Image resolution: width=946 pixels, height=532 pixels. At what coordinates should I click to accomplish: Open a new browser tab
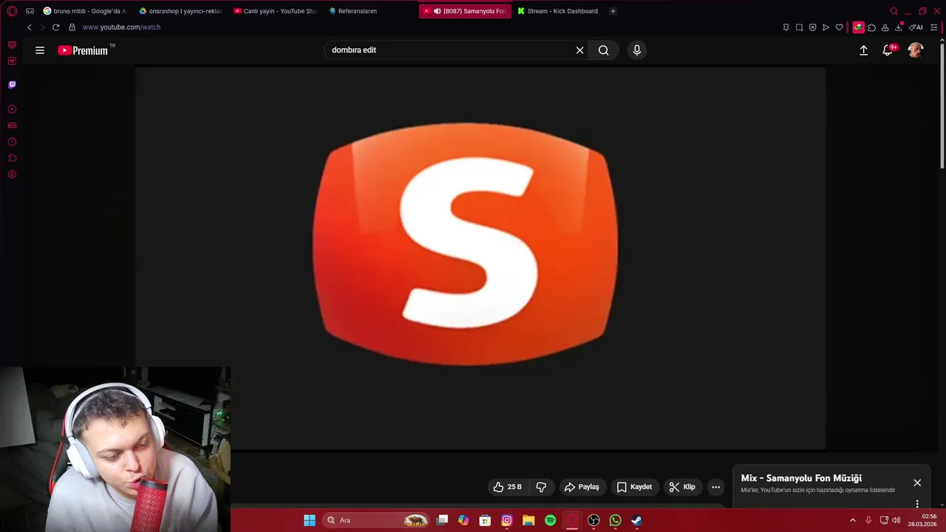(x=613, y=11)
